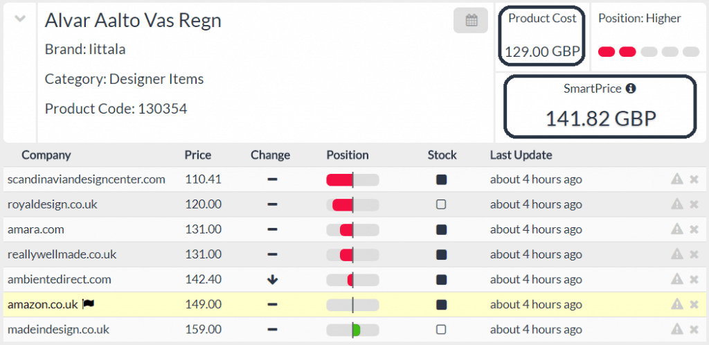Image resolution: width=709 pixels, height=345 pixels.
Task: Click warning icon for amara.com row
Action: pyautogui.click(x=676, y=229)
